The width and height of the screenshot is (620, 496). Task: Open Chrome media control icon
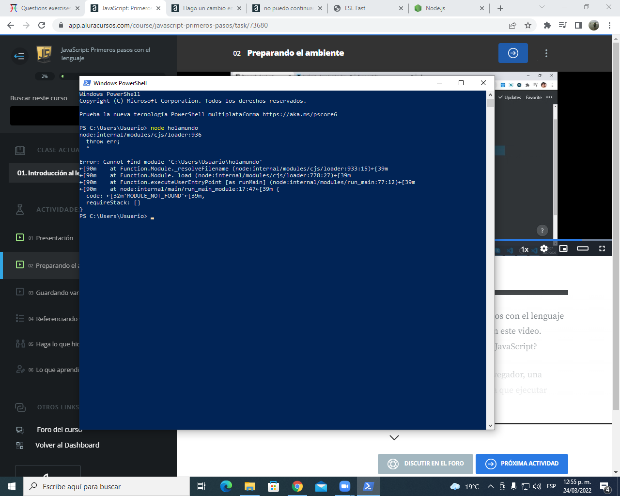click(562, 25)
